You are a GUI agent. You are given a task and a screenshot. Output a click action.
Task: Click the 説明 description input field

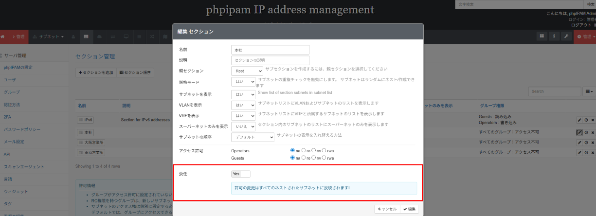point(271,60)
